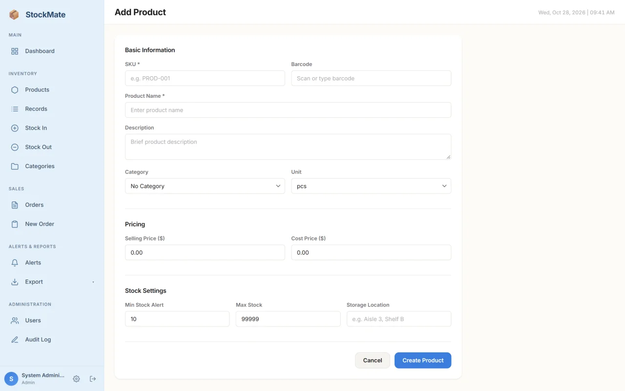Open Dashboard via its grid icon

(15, 51)
